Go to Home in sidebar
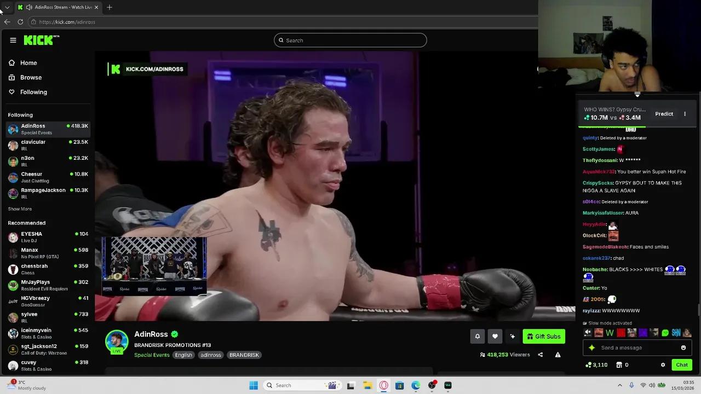This screenshot has height=394, width=701. tap(23, 63)
